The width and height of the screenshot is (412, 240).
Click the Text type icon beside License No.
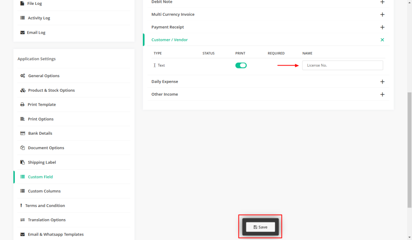pos(155,65)
